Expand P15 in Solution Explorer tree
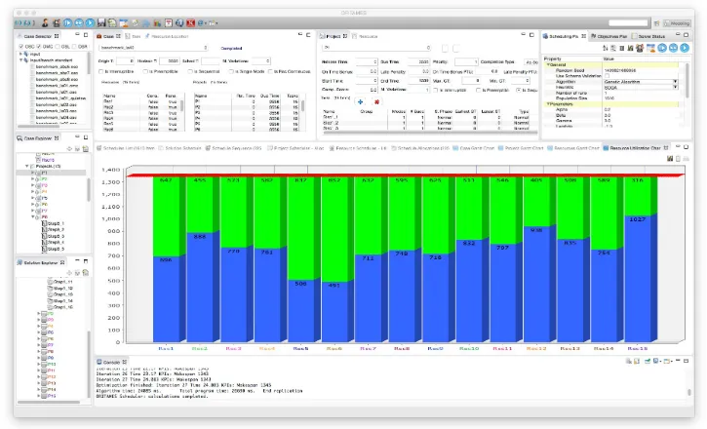The width and height of the screenshot is (707, 429). pyautogui.click(x=39, y=396)
